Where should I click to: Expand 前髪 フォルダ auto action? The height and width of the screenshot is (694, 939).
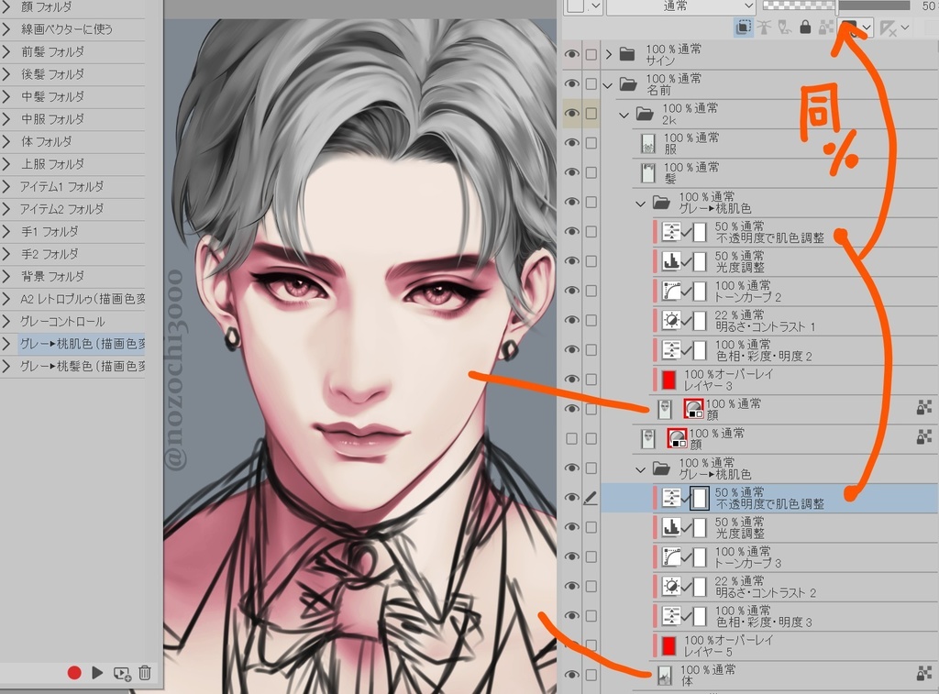coord(6,51)
